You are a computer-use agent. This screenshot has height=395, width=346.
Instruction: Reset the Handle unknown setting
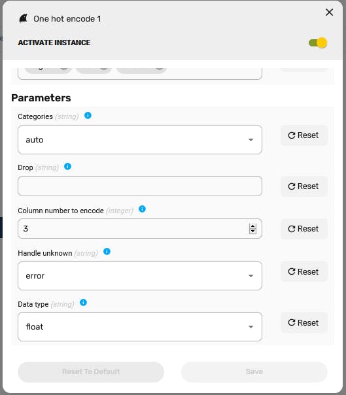(x=304, y=271)
